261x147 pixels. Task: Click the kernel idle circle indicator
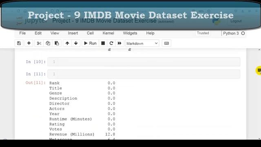pos(243,33)
